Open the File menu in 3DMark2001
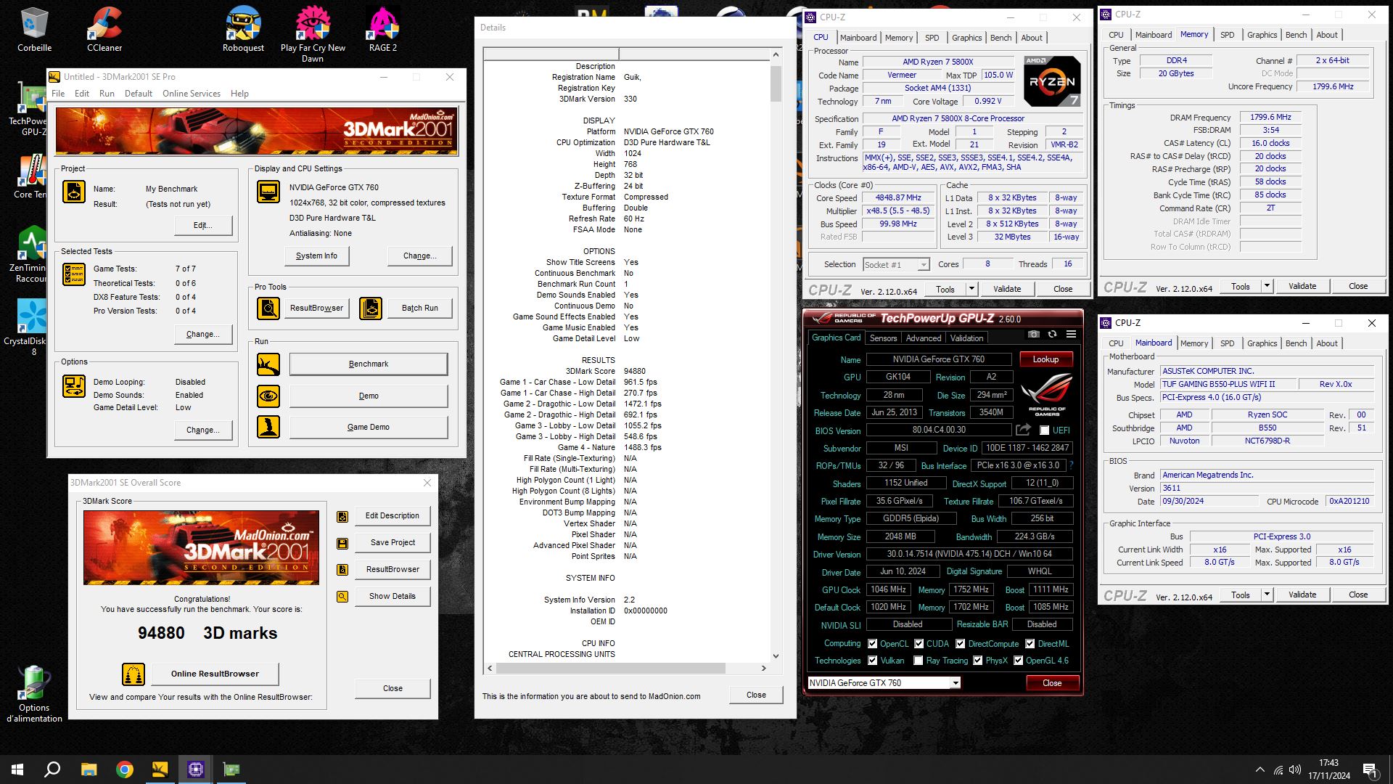Viewport: 1393px width, 784px height. [x=58, y=94]
